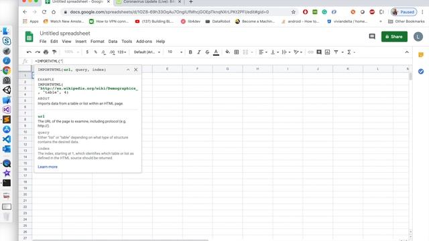Open the File menu
The image size is (429, 241).
[43, 42]
